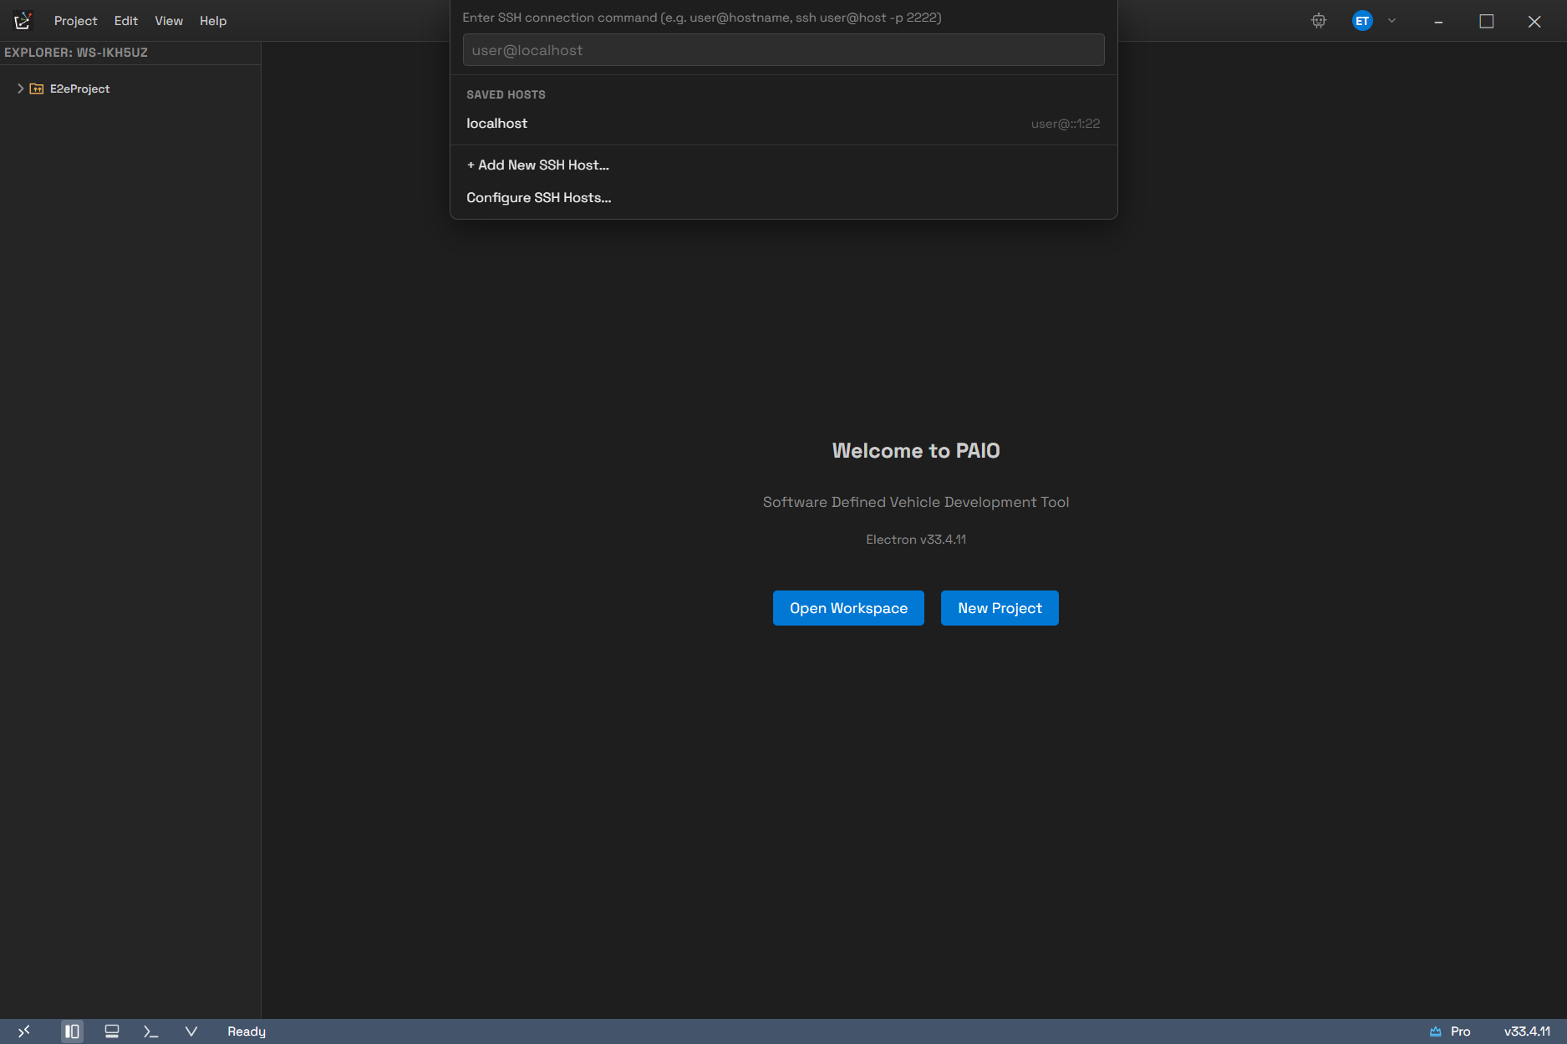The height and width of the screenshot is (1044, 1567).
Task: Select the saved host localhost
Action: coord(783,124)
